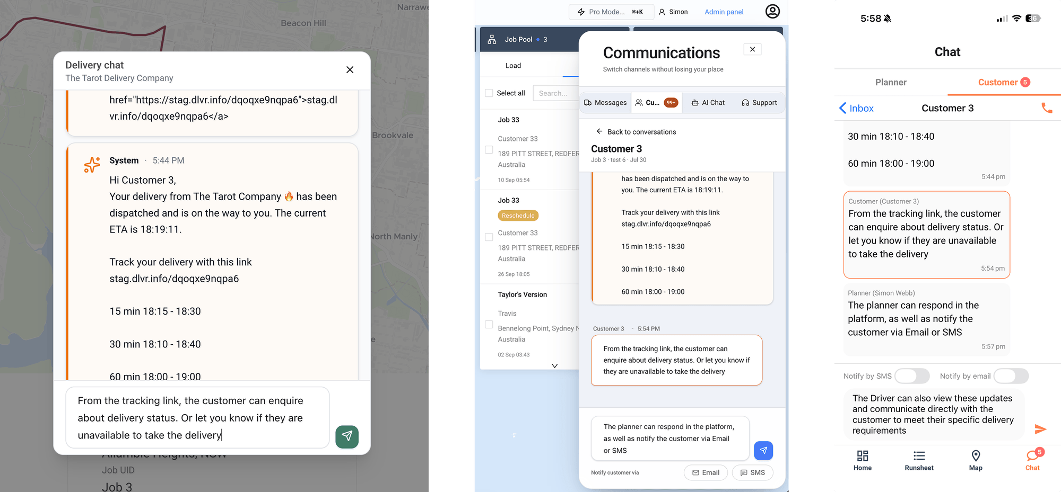
Task: Select the Planner tab in mobile Chat
Action: click(891, 82)
